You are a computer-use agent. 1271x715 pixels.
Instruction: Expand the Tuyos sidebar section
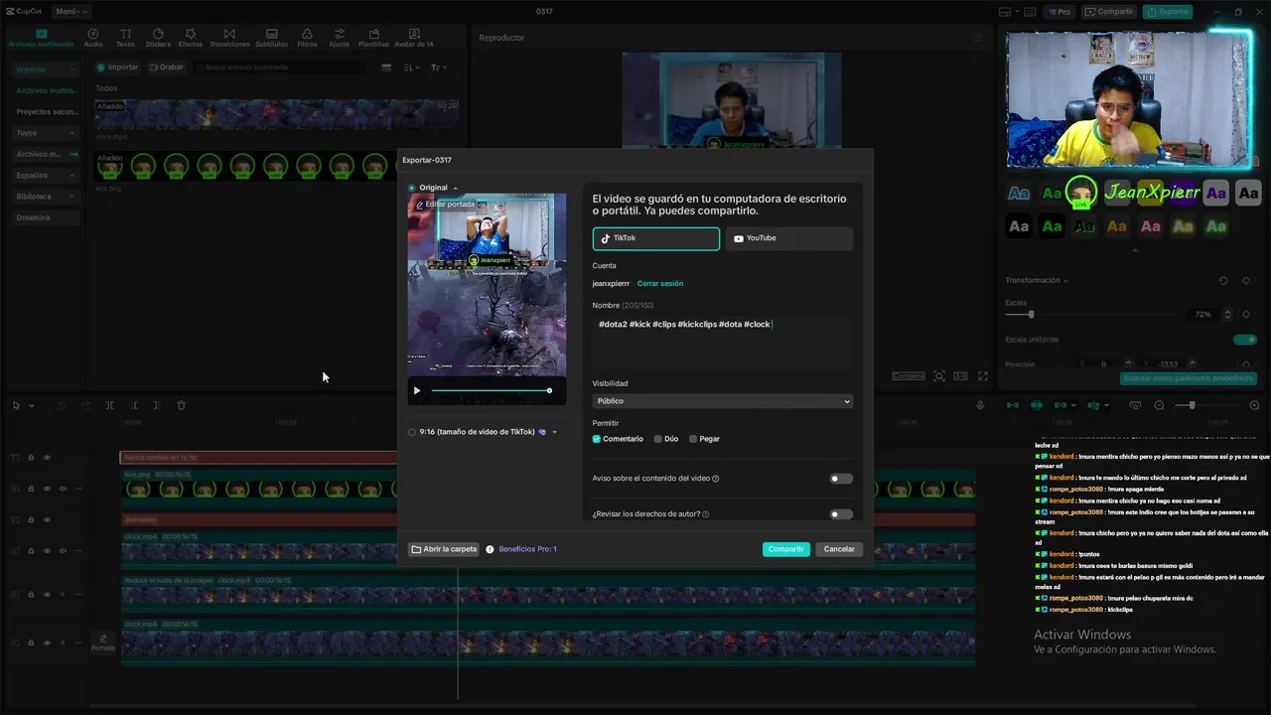46,133
